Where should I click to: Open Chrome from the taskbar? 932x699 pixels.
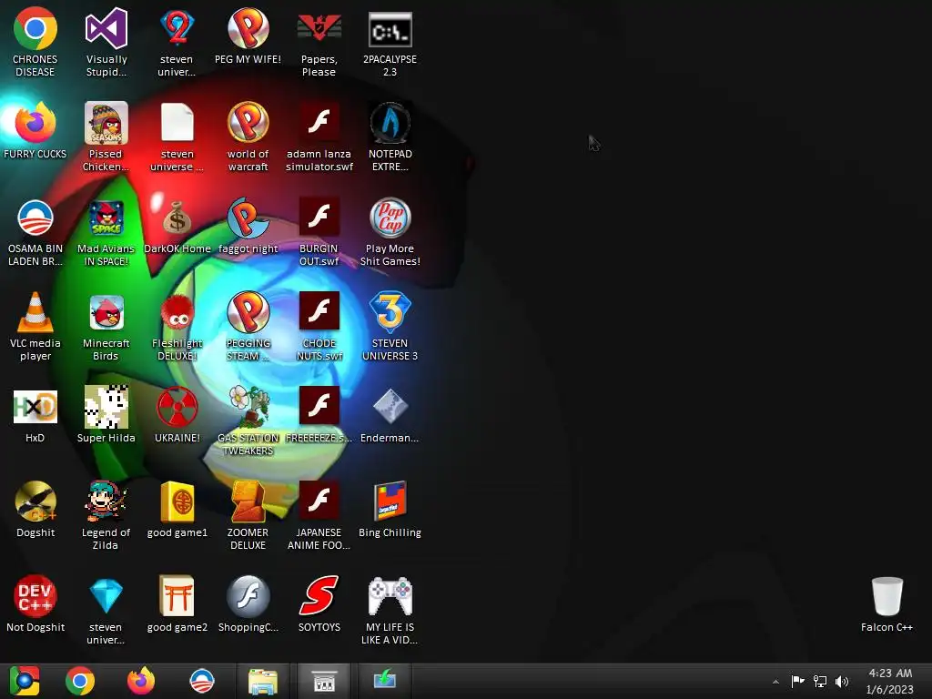coord(80,681)
